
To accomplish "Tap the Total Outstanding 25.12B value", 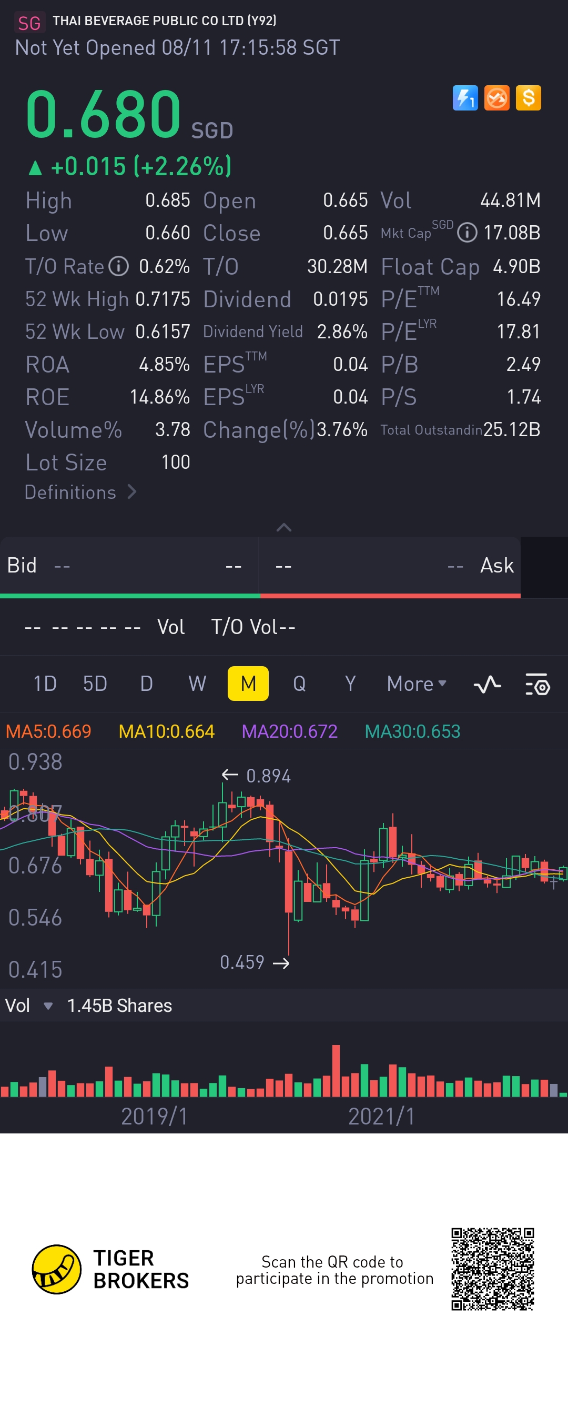I will point(512,429).
